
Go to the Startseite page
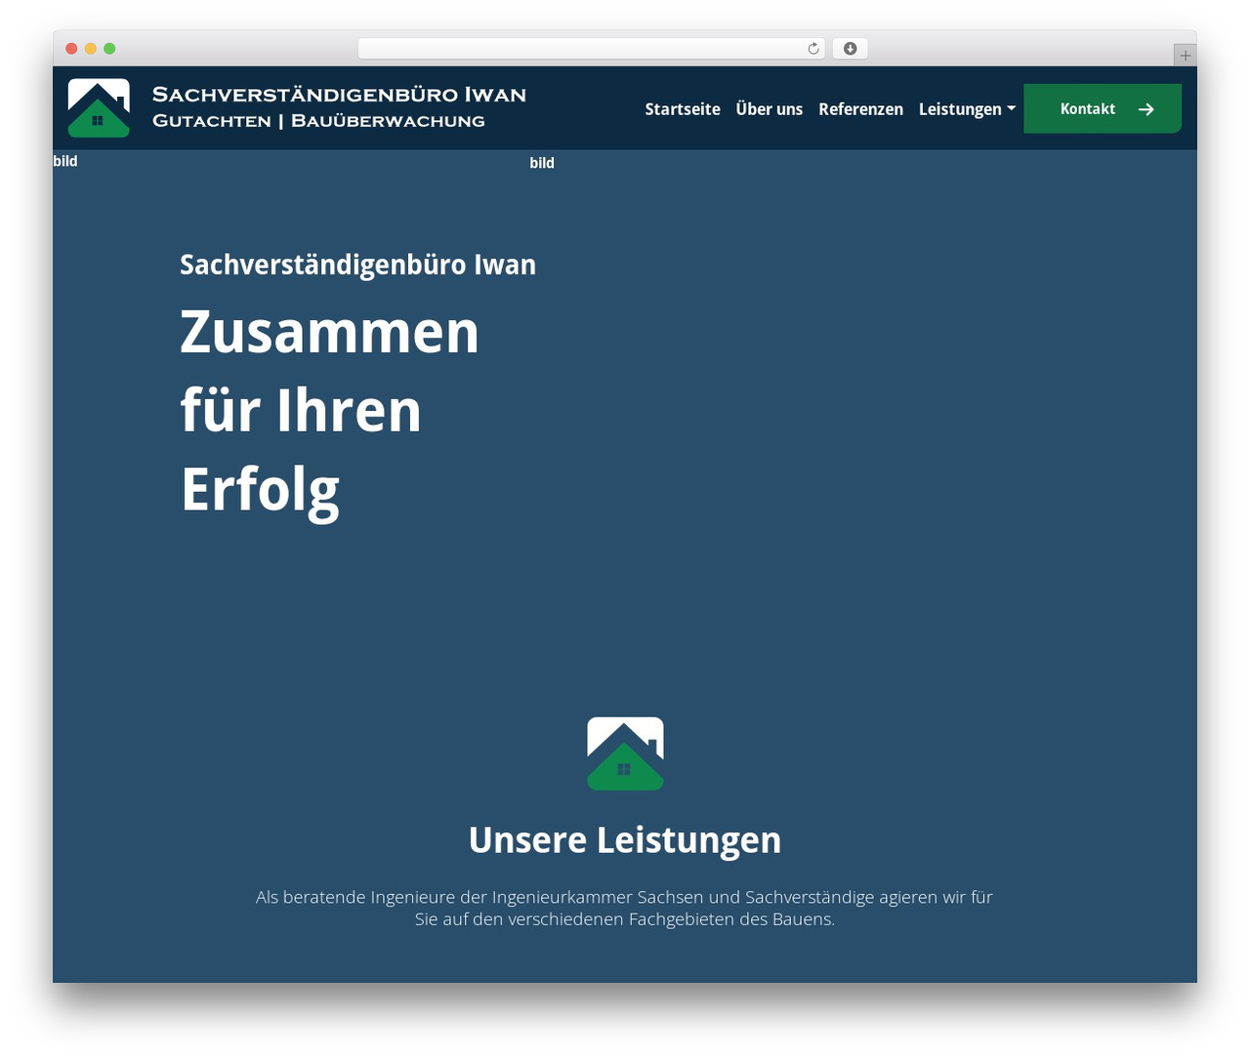pos(683,109)
